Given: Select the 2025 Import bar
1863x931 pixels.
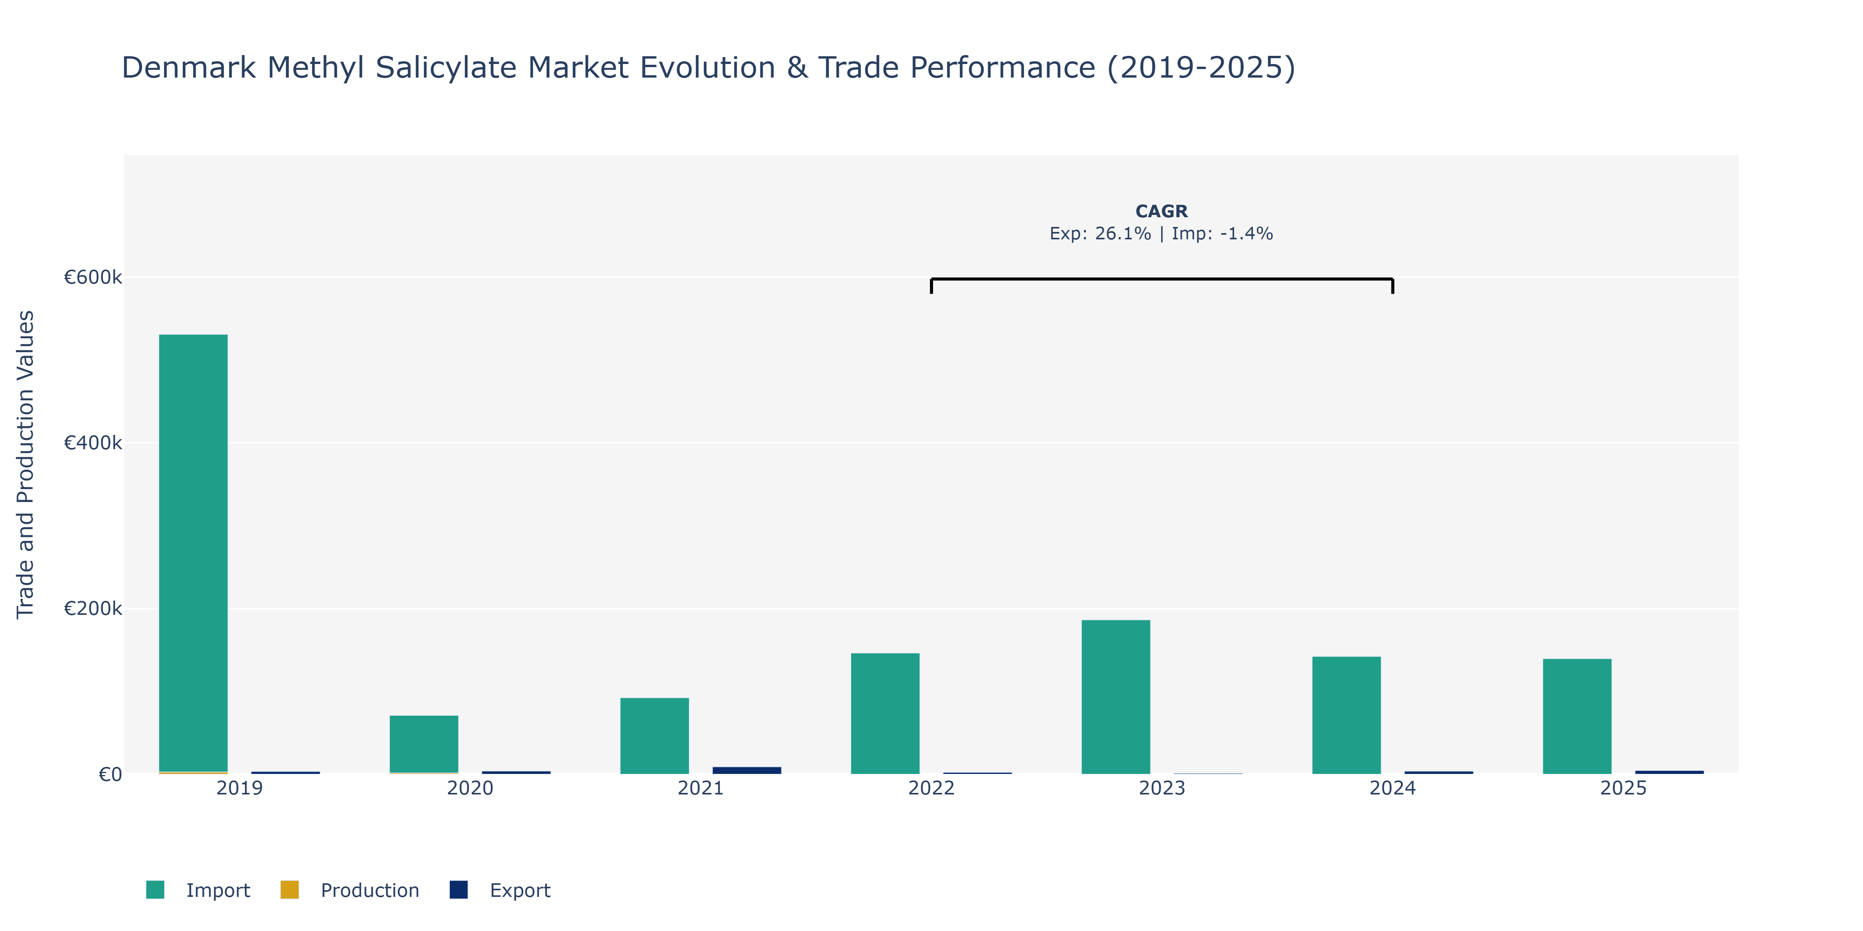Looking at the screenshot, I should pyautogui.click(x=1577, y=716).
